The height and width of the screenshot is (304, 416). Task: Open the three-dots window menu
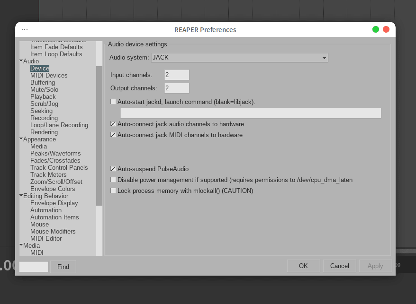[x=25, y=29]
